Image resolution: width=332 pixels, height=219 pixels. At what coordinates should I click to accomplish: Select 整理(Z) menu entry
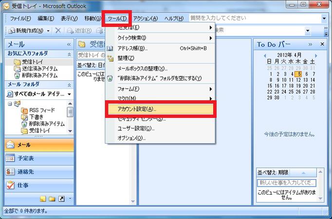161,58
